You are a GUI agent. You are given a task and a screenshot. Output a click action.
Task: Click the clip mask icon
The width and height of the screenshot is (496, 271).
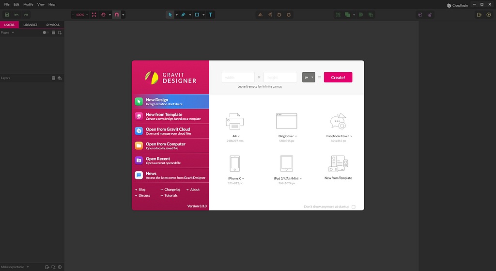tap(361, 15)
